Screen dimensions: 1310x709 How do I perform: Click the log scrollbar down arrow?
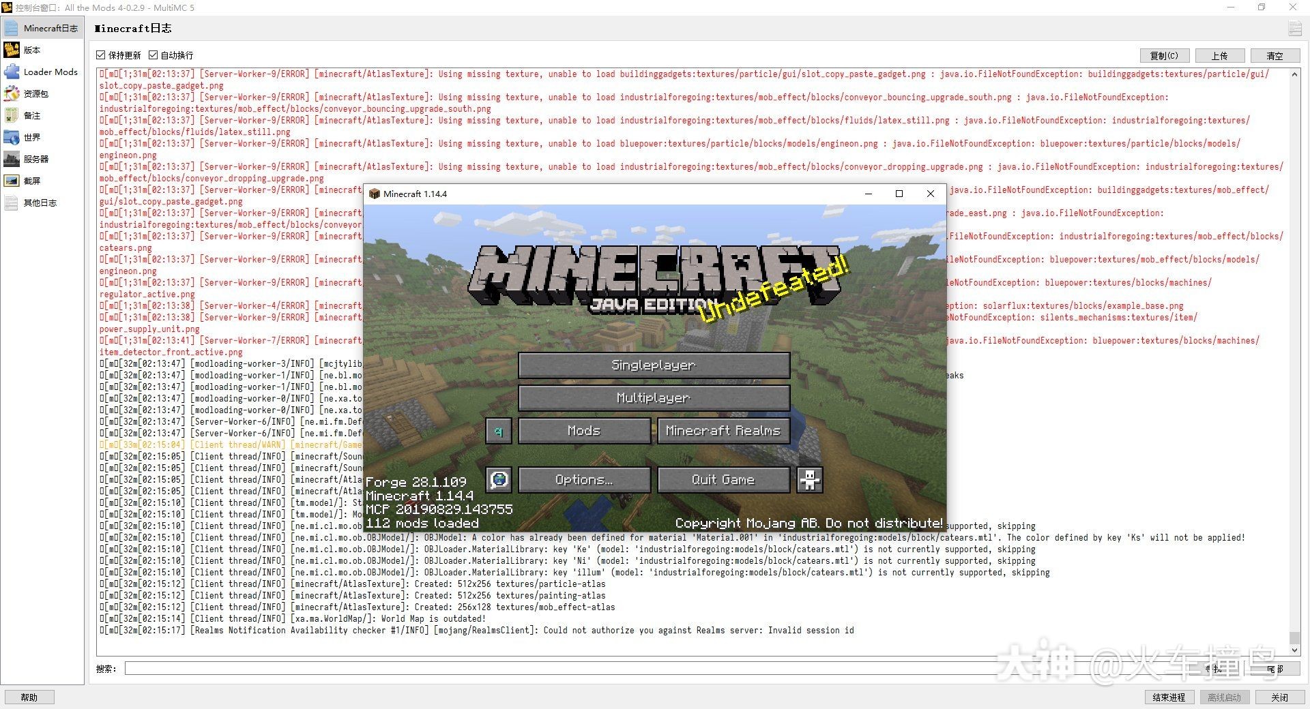pos(1294,650)
